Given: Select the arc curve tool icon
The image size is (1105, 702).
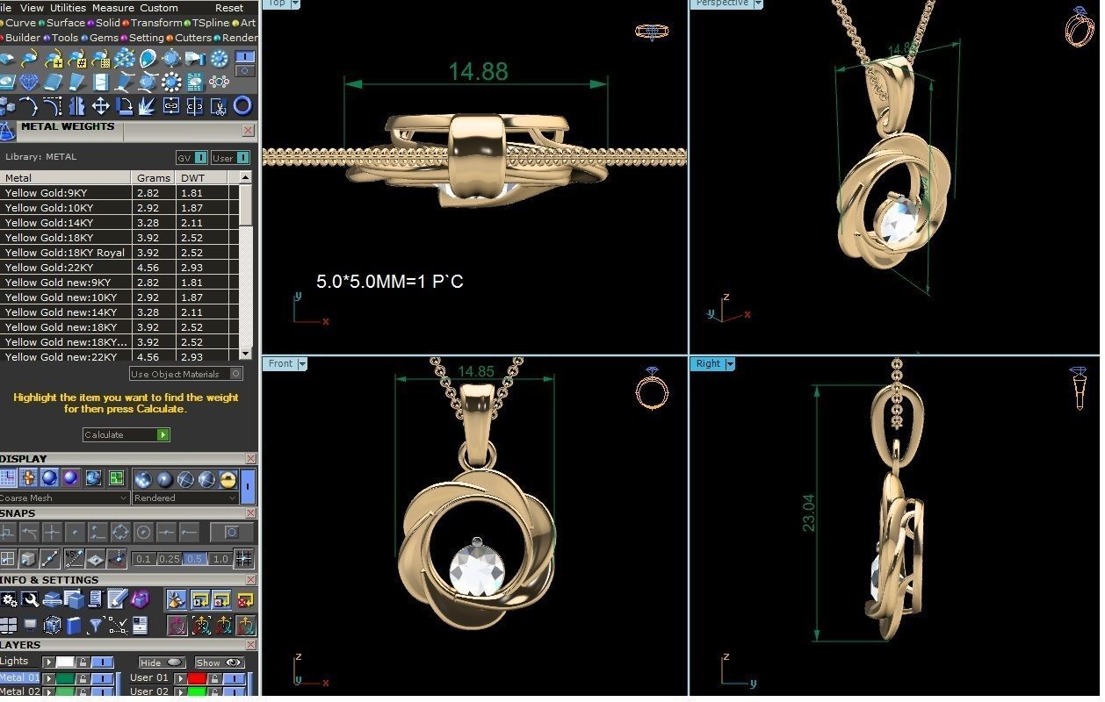Looking at the screenshot, I should pos(29,105).
